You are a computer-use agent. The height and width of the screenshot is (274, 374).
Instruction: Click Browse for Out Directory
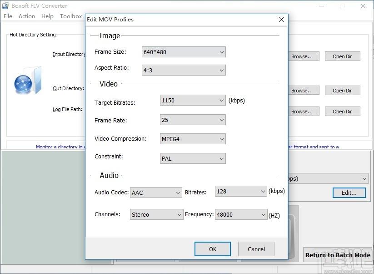click(304, 91)
